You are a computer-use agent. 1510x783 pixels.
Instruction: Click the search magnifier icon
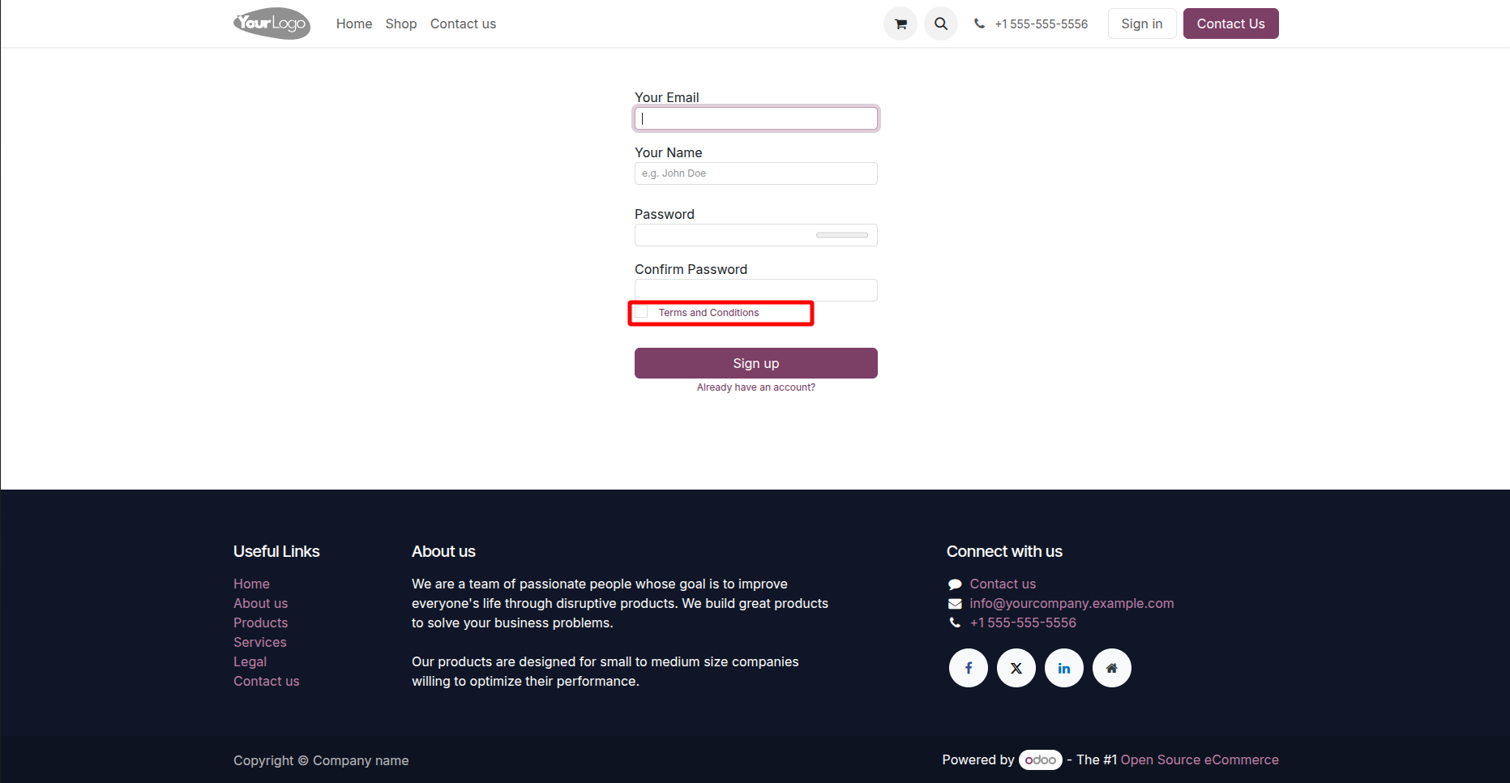pos(941,24)
